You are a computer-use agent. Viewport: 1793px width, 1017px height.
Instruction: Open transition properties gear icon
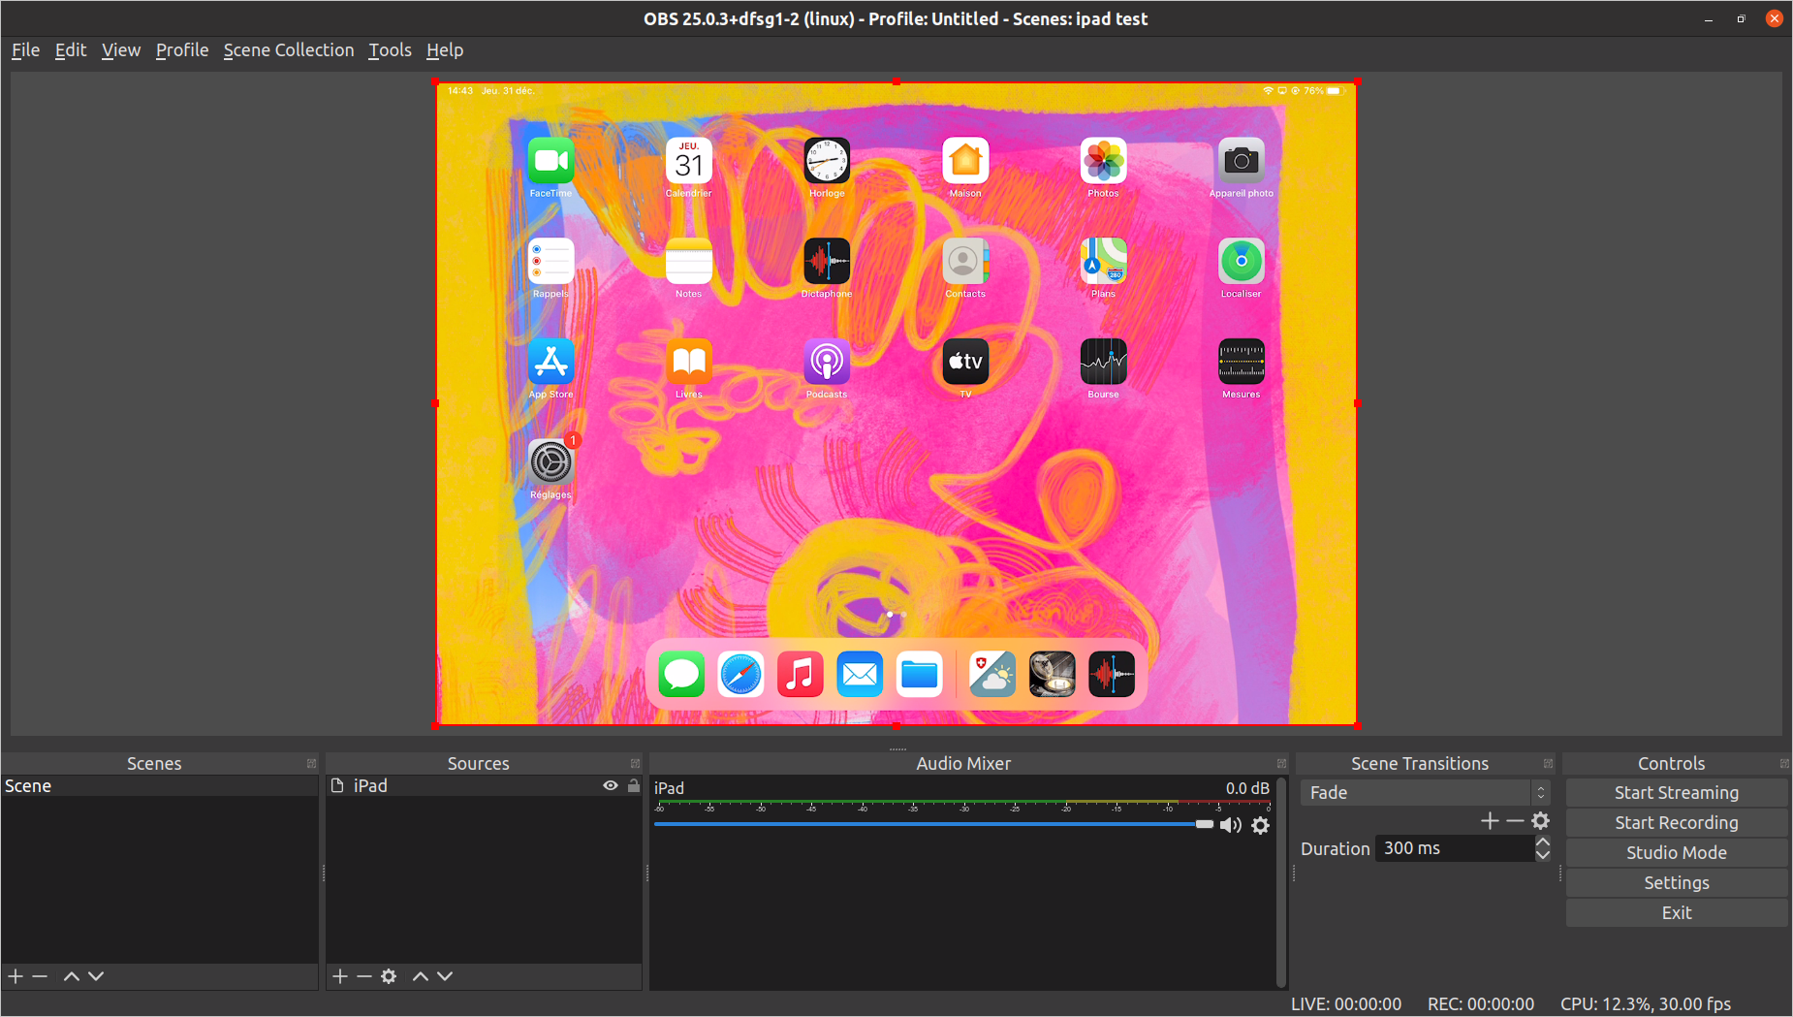pyautogui.click(x=1541, y=821)
